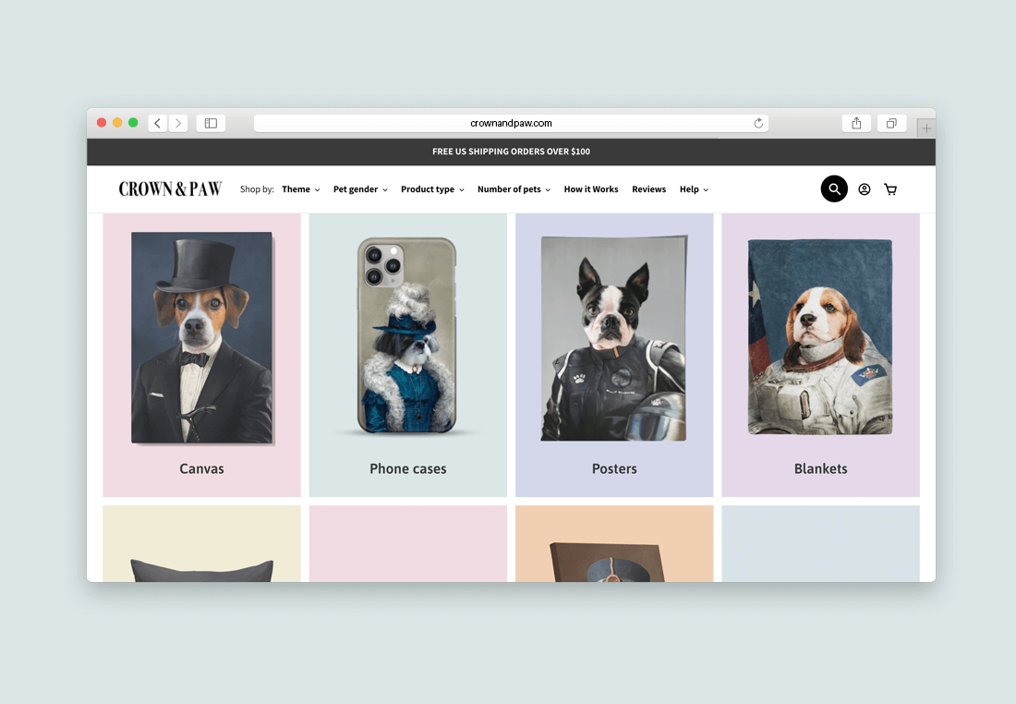
Task: Show all tabs overview icon
Action: [x=891, y=123]
